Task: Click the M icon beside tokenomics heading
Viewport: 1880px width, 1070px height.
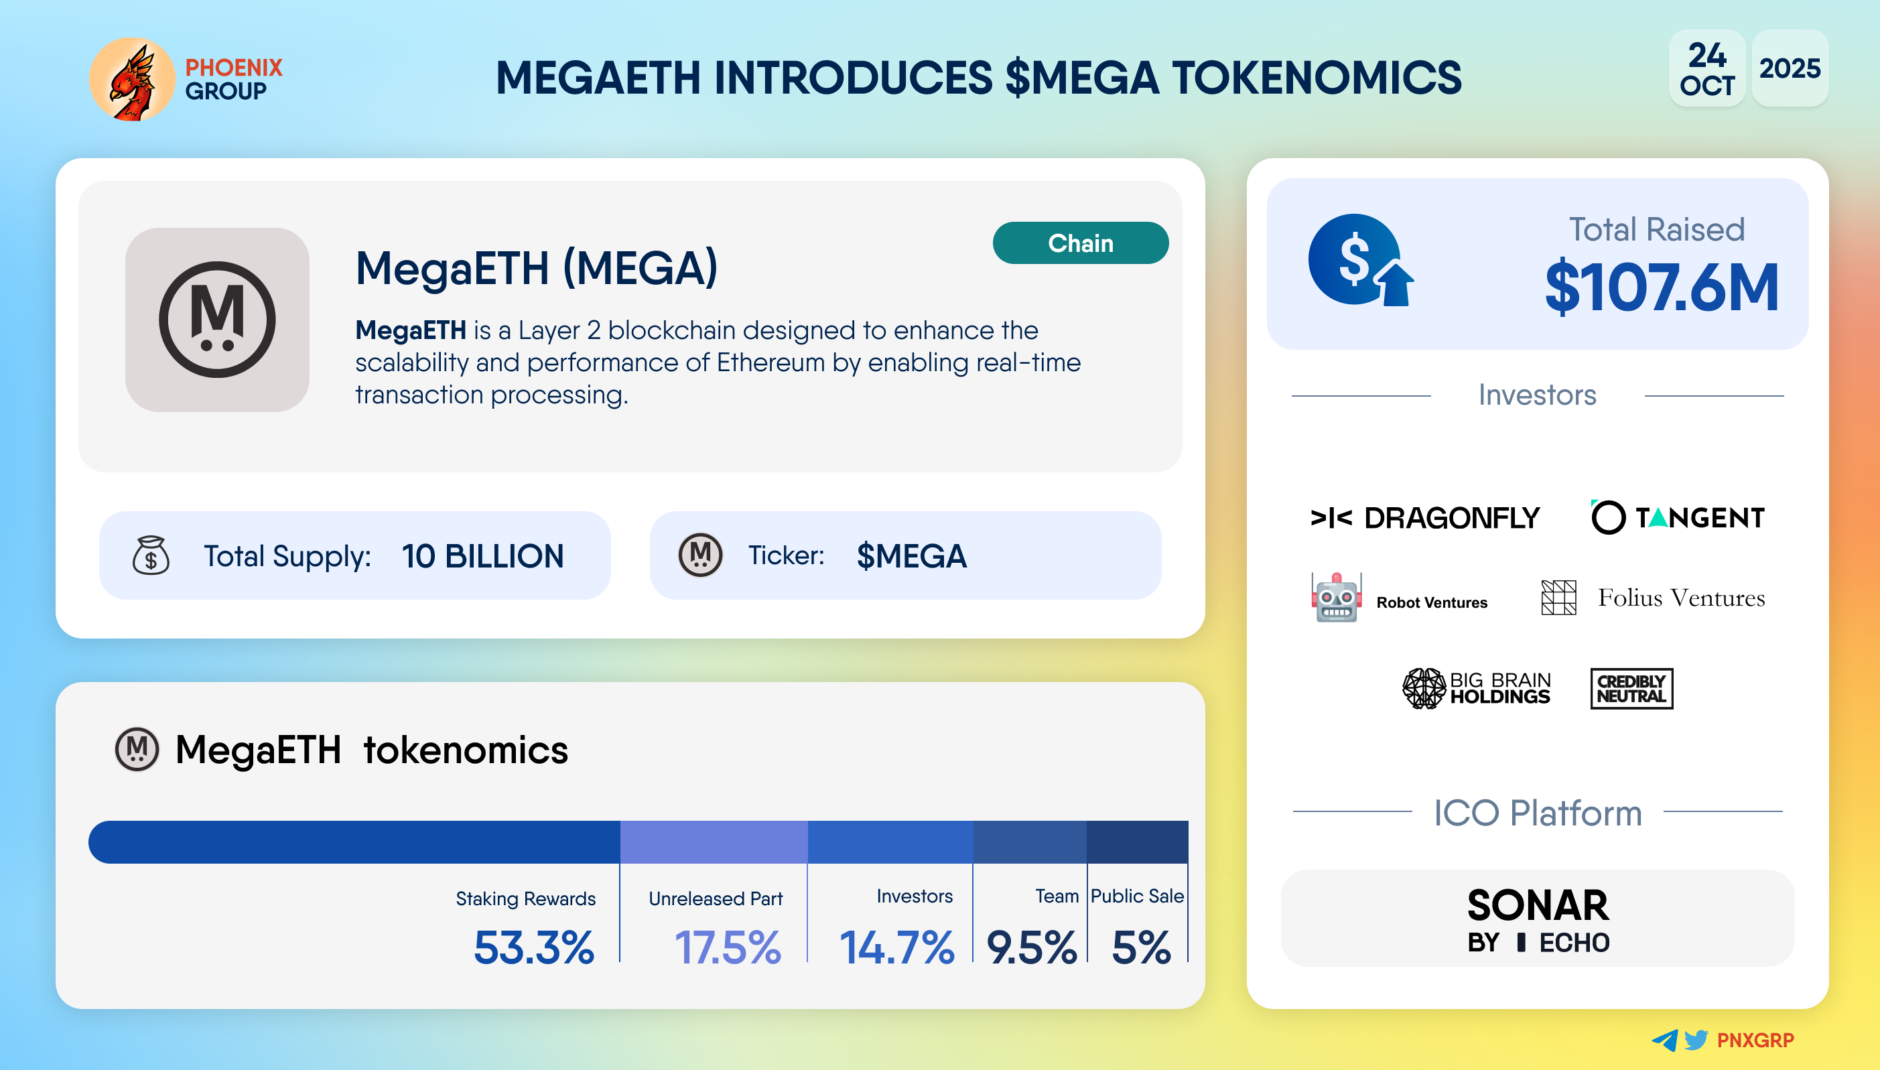Action: click(x=137, y=750)
